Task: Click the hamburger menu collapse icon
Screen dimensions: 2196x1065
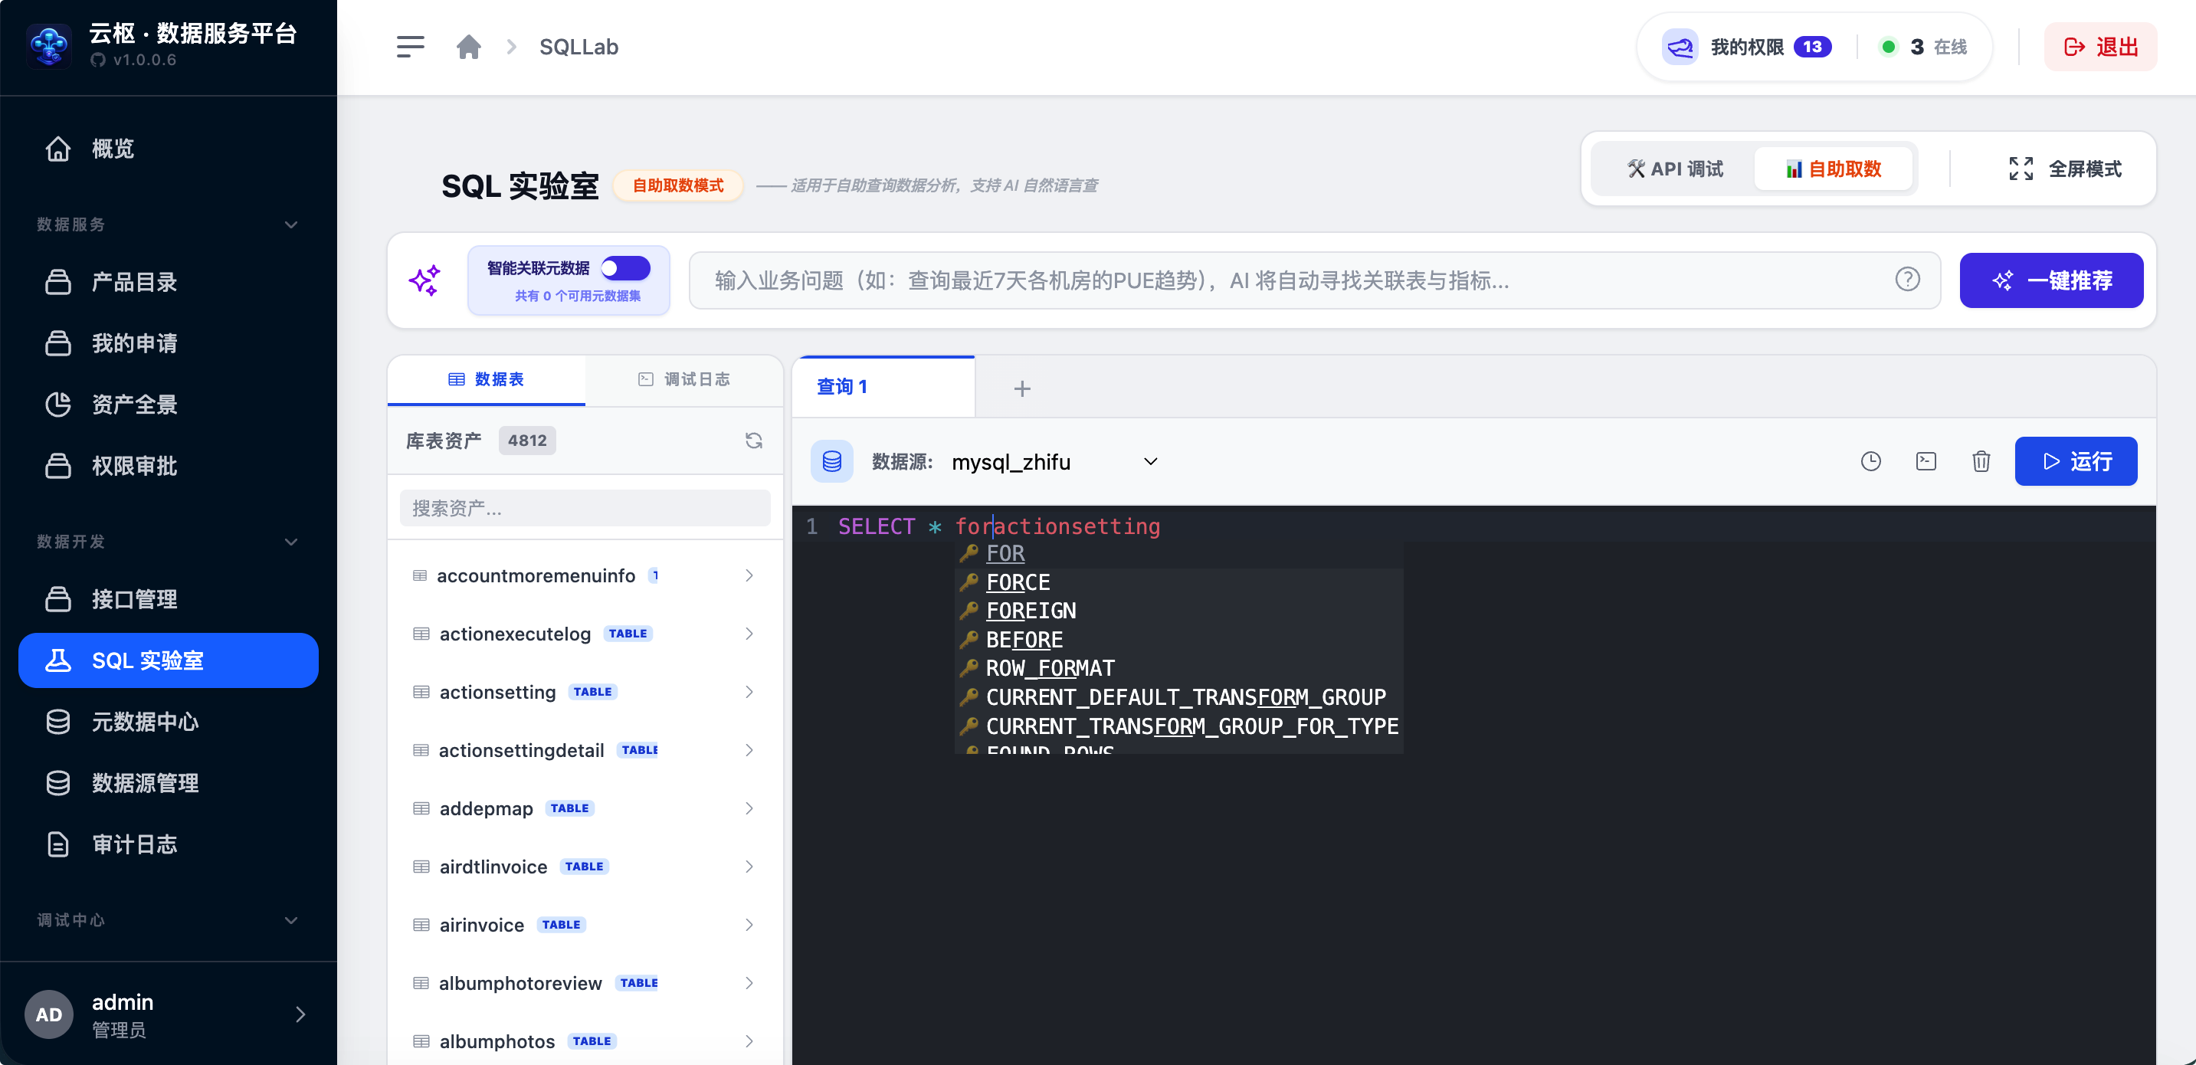Action: point(410,47)
